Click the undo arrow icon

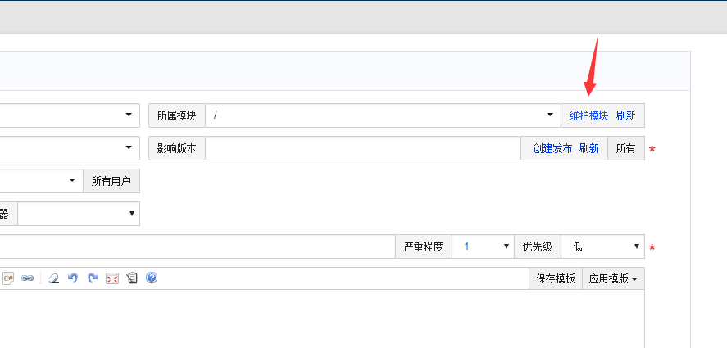(x=73, y=278)
